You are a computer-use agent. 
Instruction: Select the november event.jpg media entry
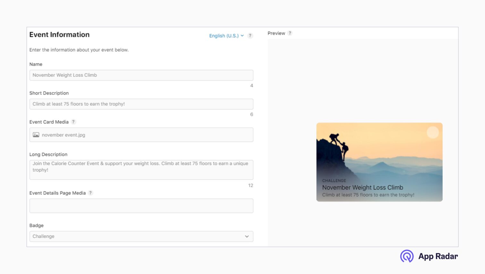pyautogui.click(x=64, y=135)
